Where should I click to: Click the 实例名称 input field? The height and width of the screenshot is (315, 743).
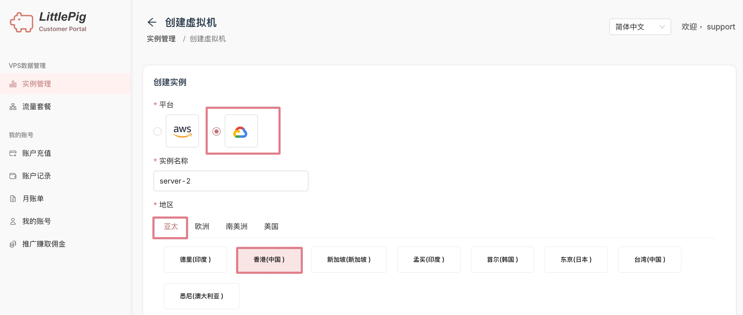point(231,181)
